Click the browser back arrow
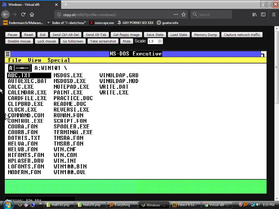This screenshot has height=209, width=279. point(5,14)
